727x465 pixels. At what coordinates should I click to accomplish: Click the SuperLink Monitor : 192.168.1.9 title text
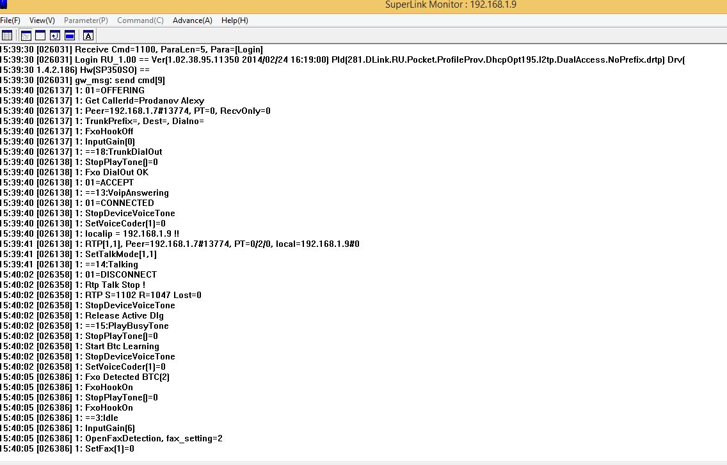coord(451,4)
